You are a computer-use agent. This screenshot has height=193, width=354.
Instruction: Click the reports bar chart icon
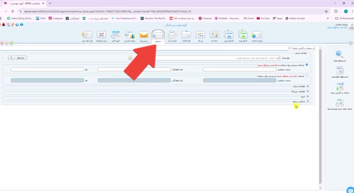(x=130, y=35)
